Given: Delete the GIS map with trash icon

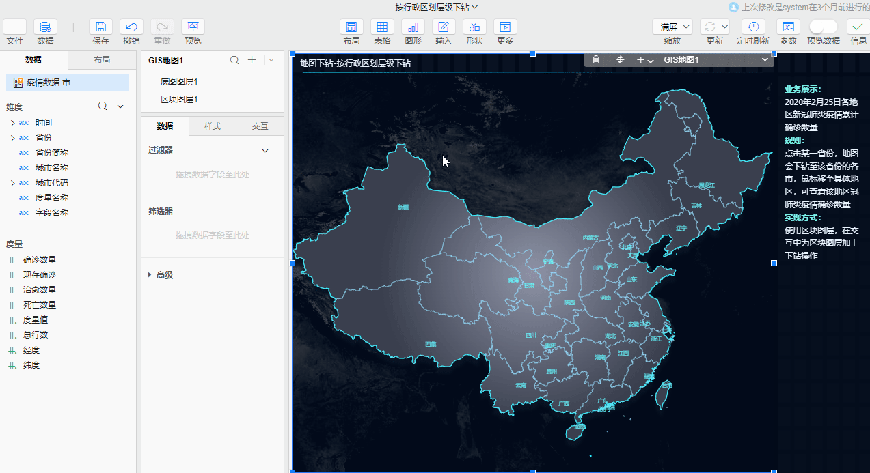Looking at the screenshot, I should tap(596, 60).
